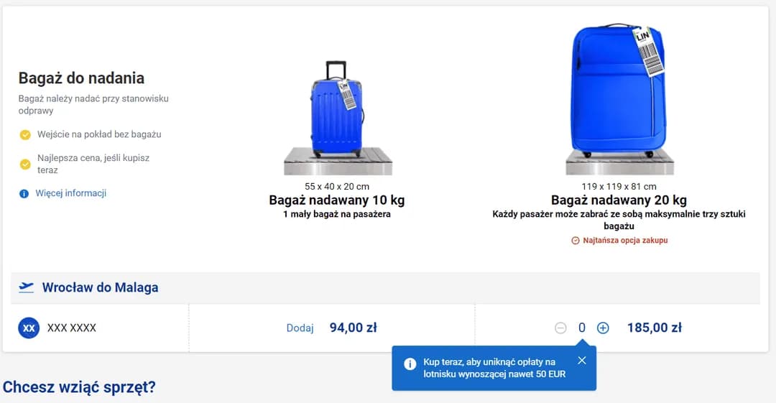Click the info icon in the blue tooltip
The width and height of the screenshot is (776, 403).
coord(410,364)
